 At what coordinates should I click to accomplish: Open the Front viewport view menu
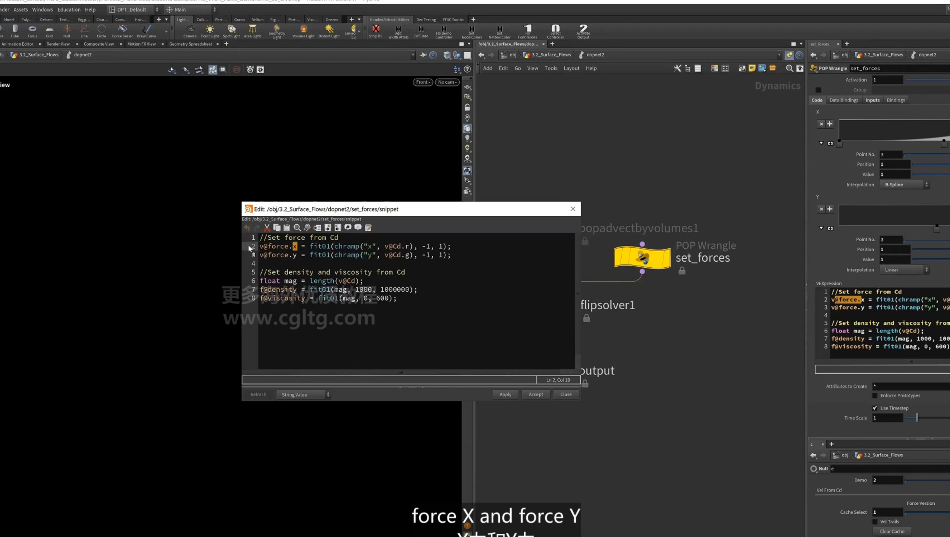tap(423, 82)
